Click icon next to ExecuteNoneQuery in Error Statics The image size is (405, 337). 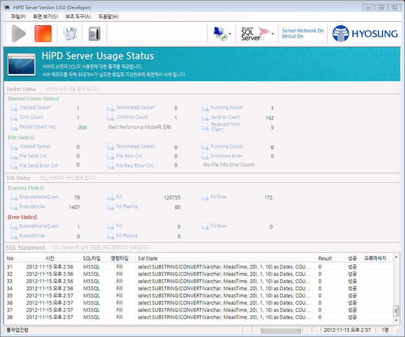tap(14, 226)
